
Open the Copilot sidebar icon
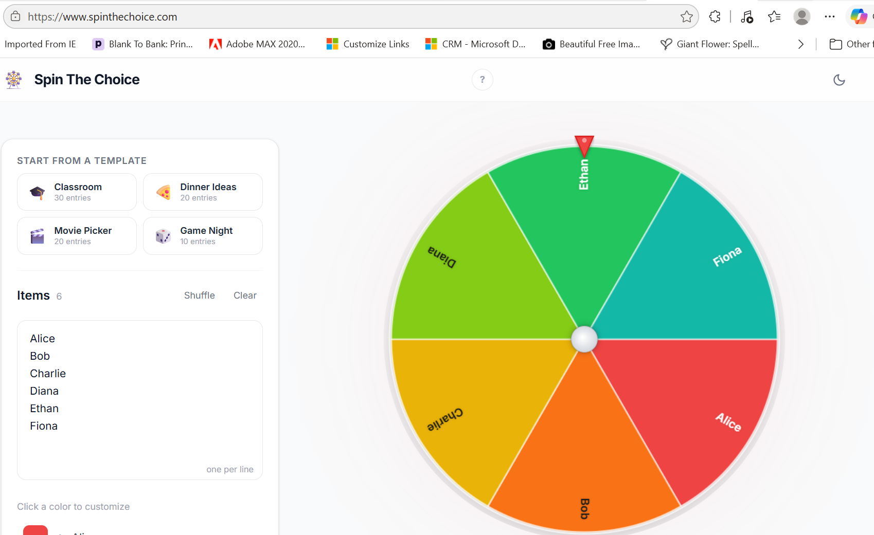click(859, 16)
